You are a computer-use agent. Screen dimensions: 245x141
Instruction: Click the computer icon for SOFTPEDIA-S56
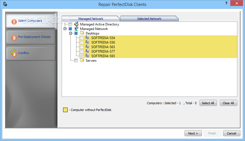[x=87, y=42]
